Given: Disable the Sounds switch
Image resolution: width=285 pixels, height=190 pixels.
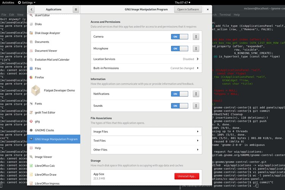Looking at the screenshot, I should pos(179,106).
